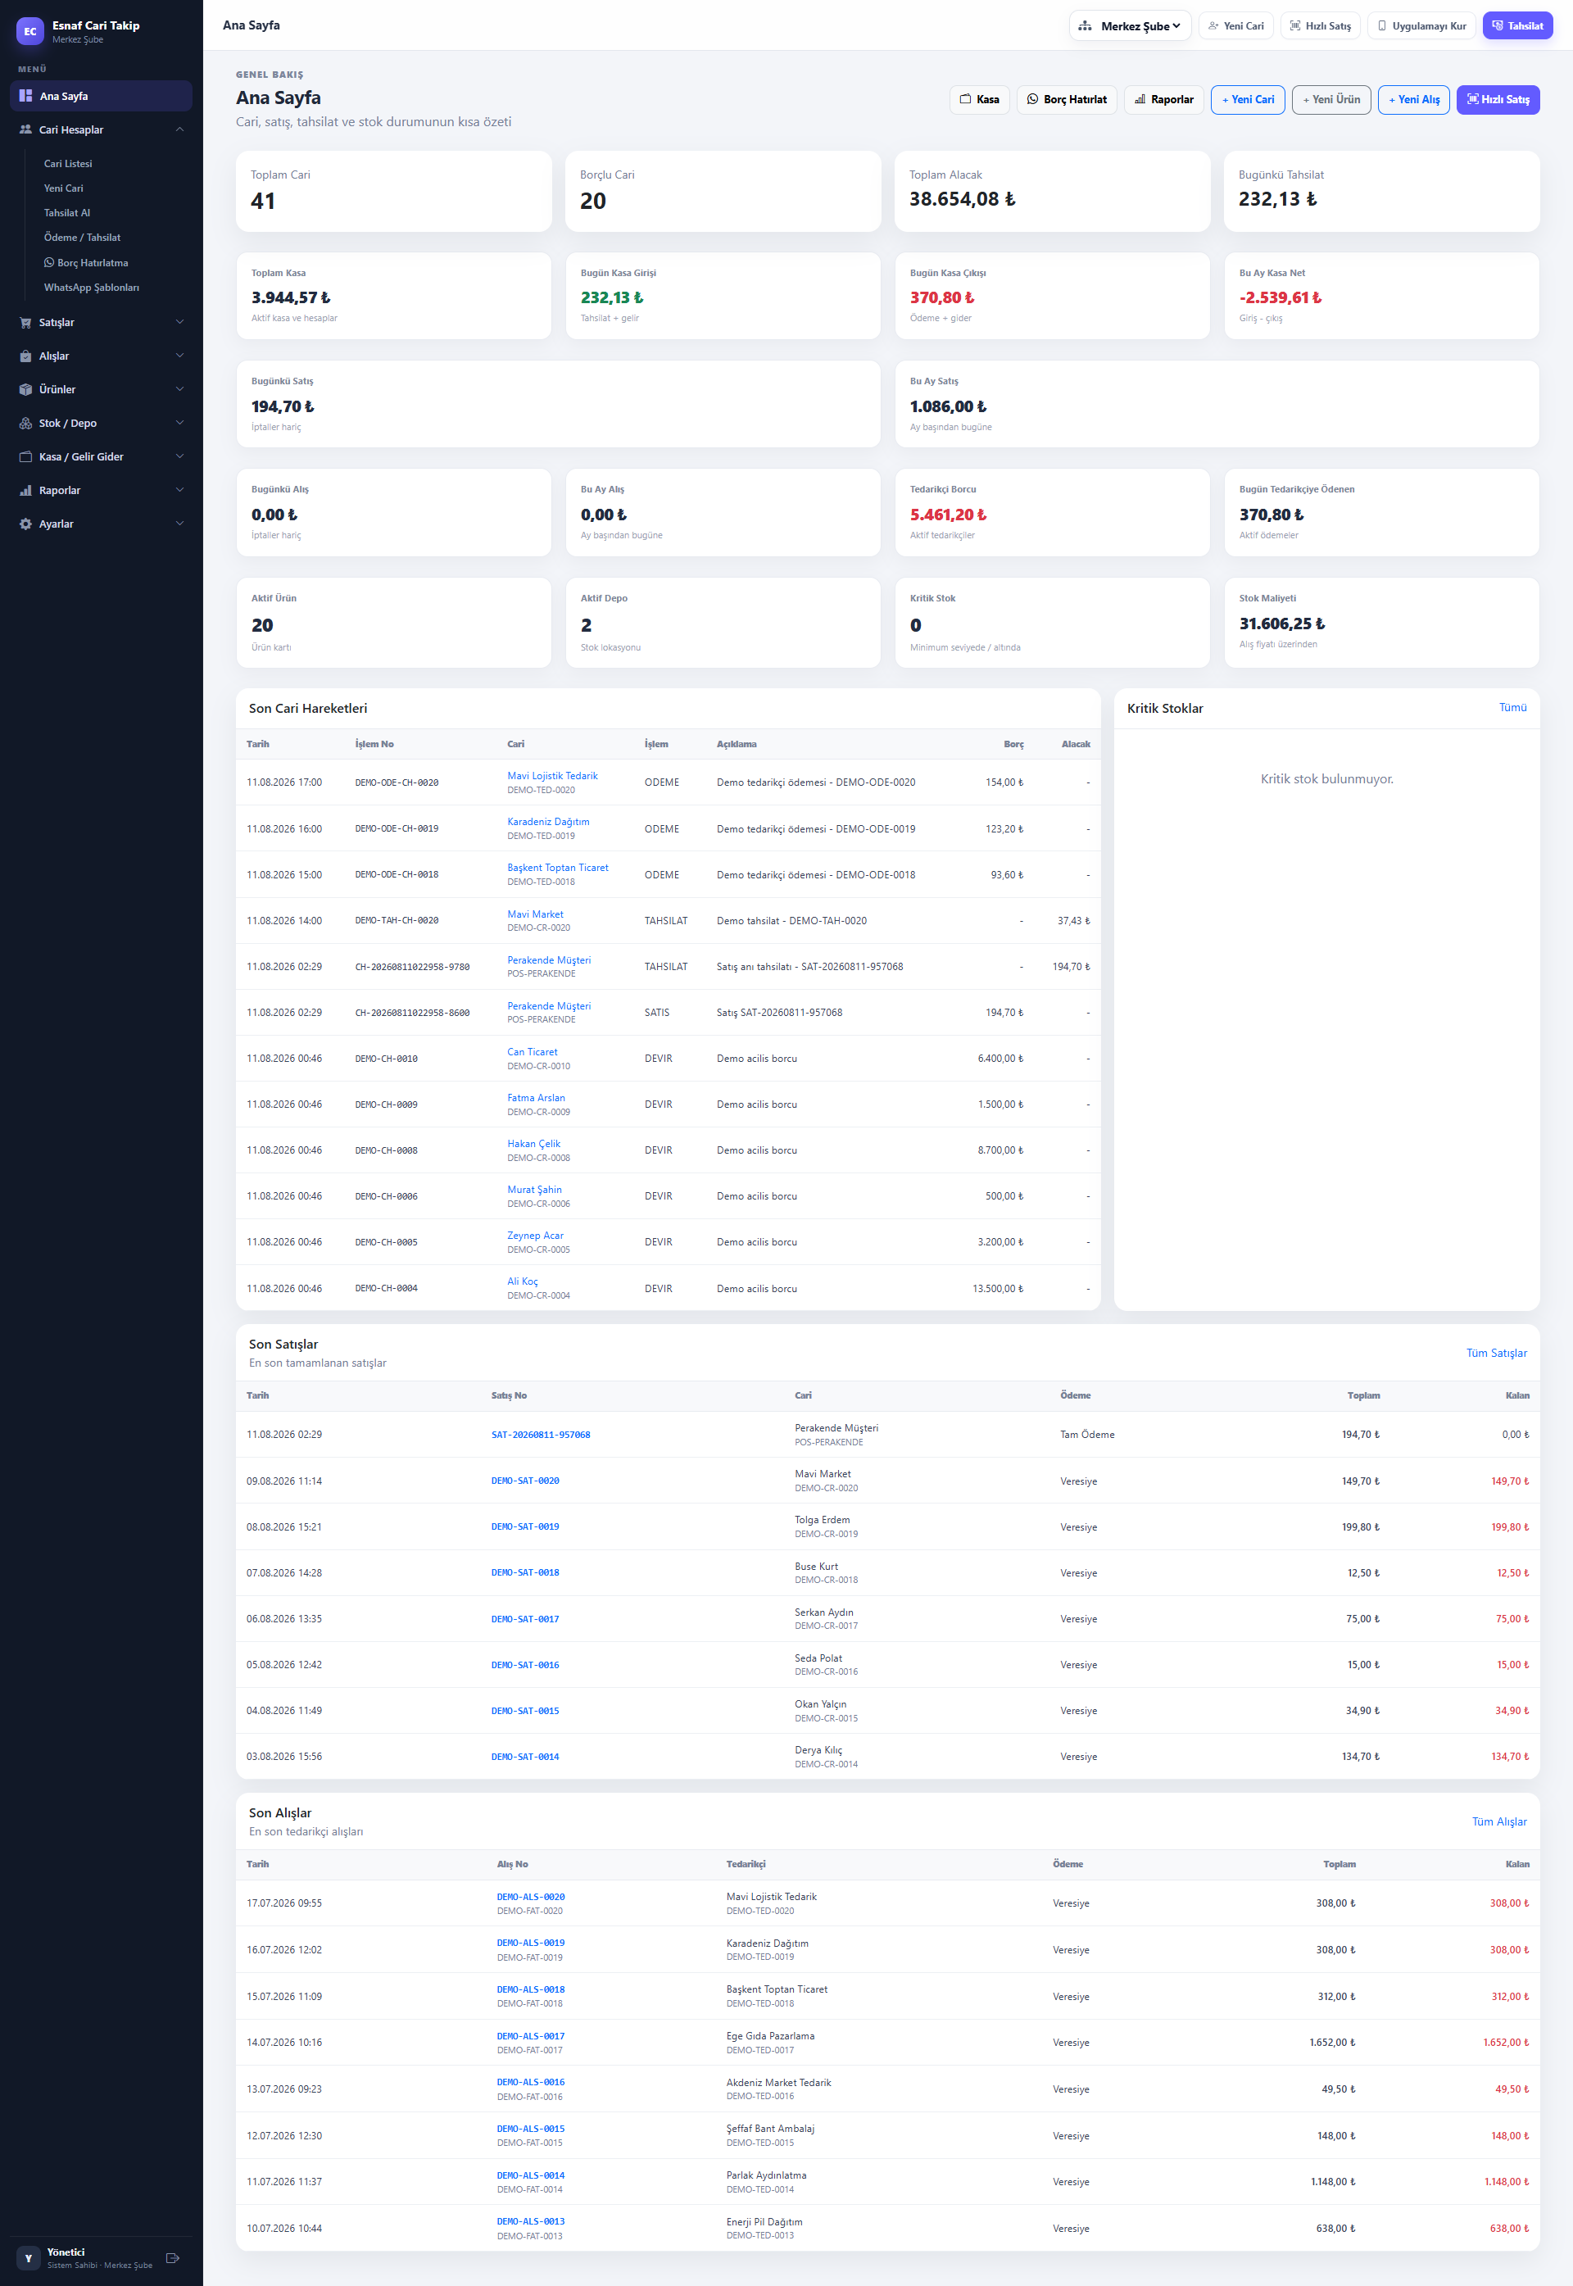Click the chart icon in Raporlar header button

click(1140, 100)
